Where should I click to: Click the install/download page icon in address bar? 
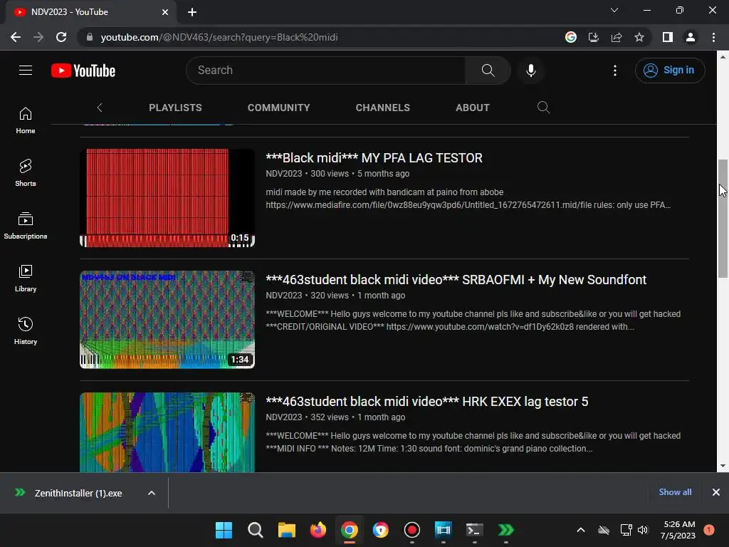(x=594, y=37)
